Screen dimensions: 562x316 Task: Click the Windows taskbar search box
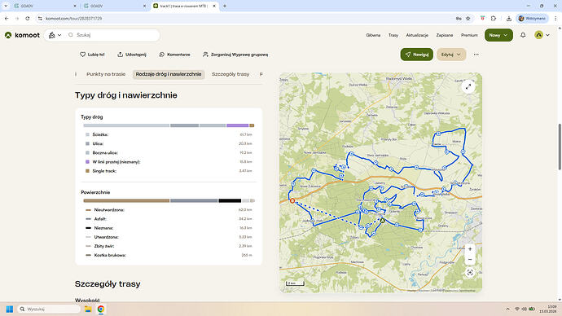[x=49, y=309]
